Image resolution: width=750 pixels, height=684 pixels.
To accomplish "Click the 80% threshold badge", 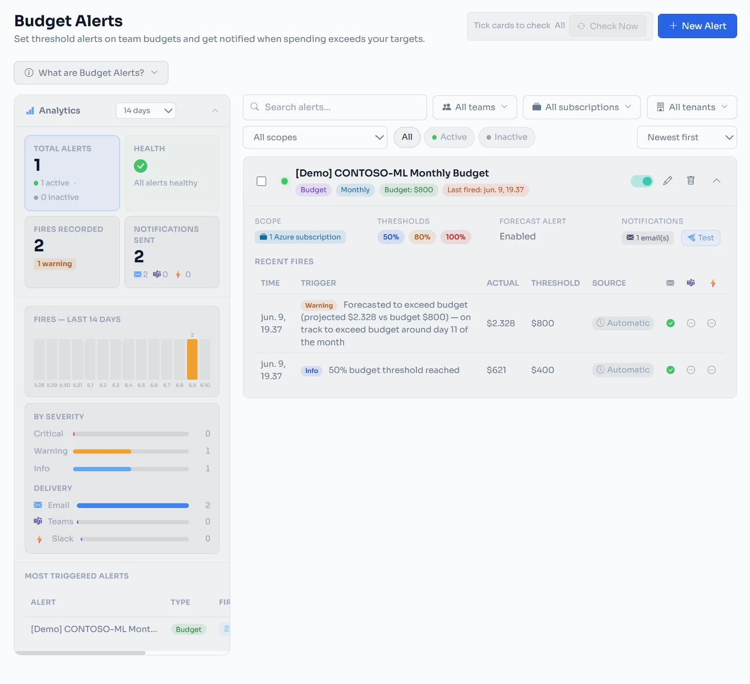I will [x=422, y=237].
